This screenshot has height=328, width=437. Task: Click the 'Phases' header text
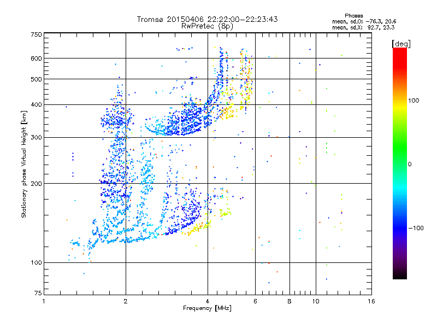tap(353, 16)
